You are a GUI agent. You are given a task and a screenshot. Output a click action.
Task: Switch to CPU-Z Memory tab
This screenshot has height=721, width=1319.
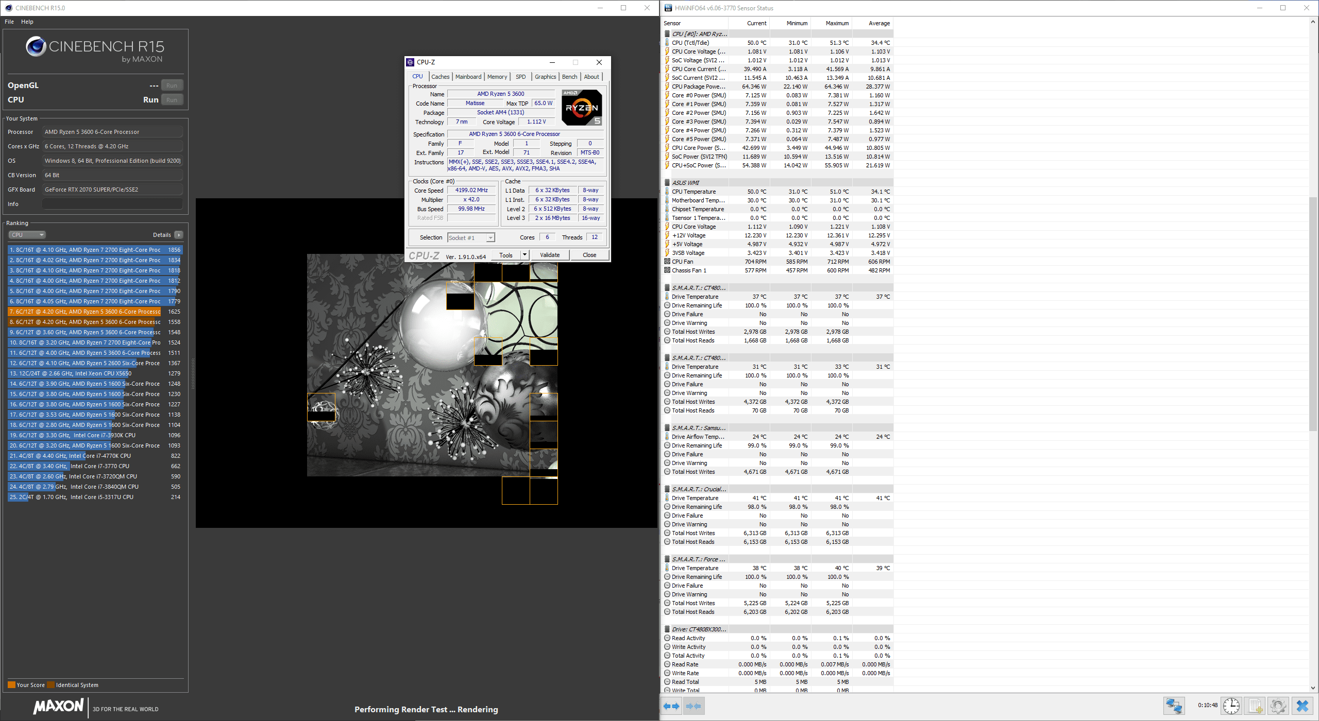497,77
